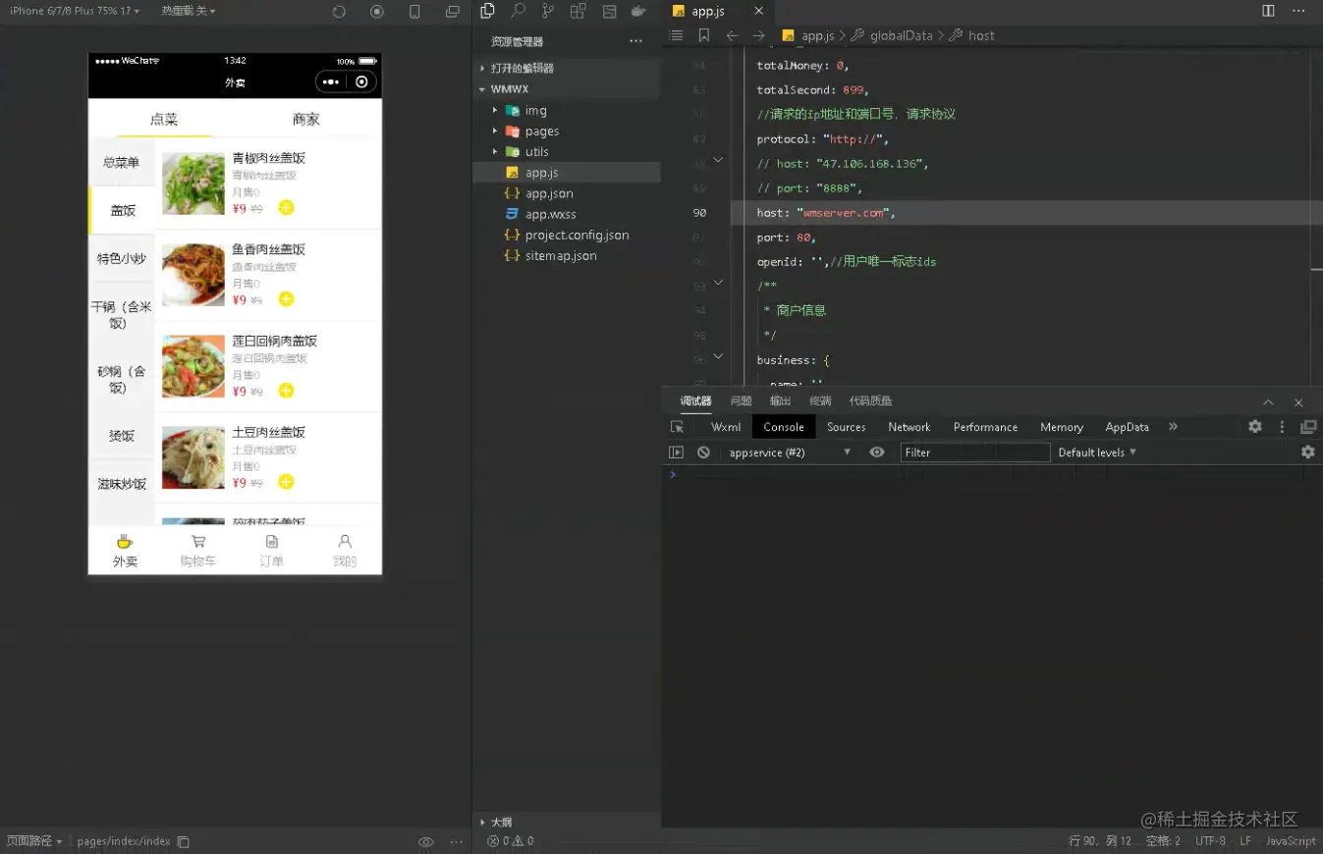The width and height of the screenshot is (1323, 854).
Task: Add 青椒肉丝盖饭 with yellow plus button
Action: click(x=286, y=207)
